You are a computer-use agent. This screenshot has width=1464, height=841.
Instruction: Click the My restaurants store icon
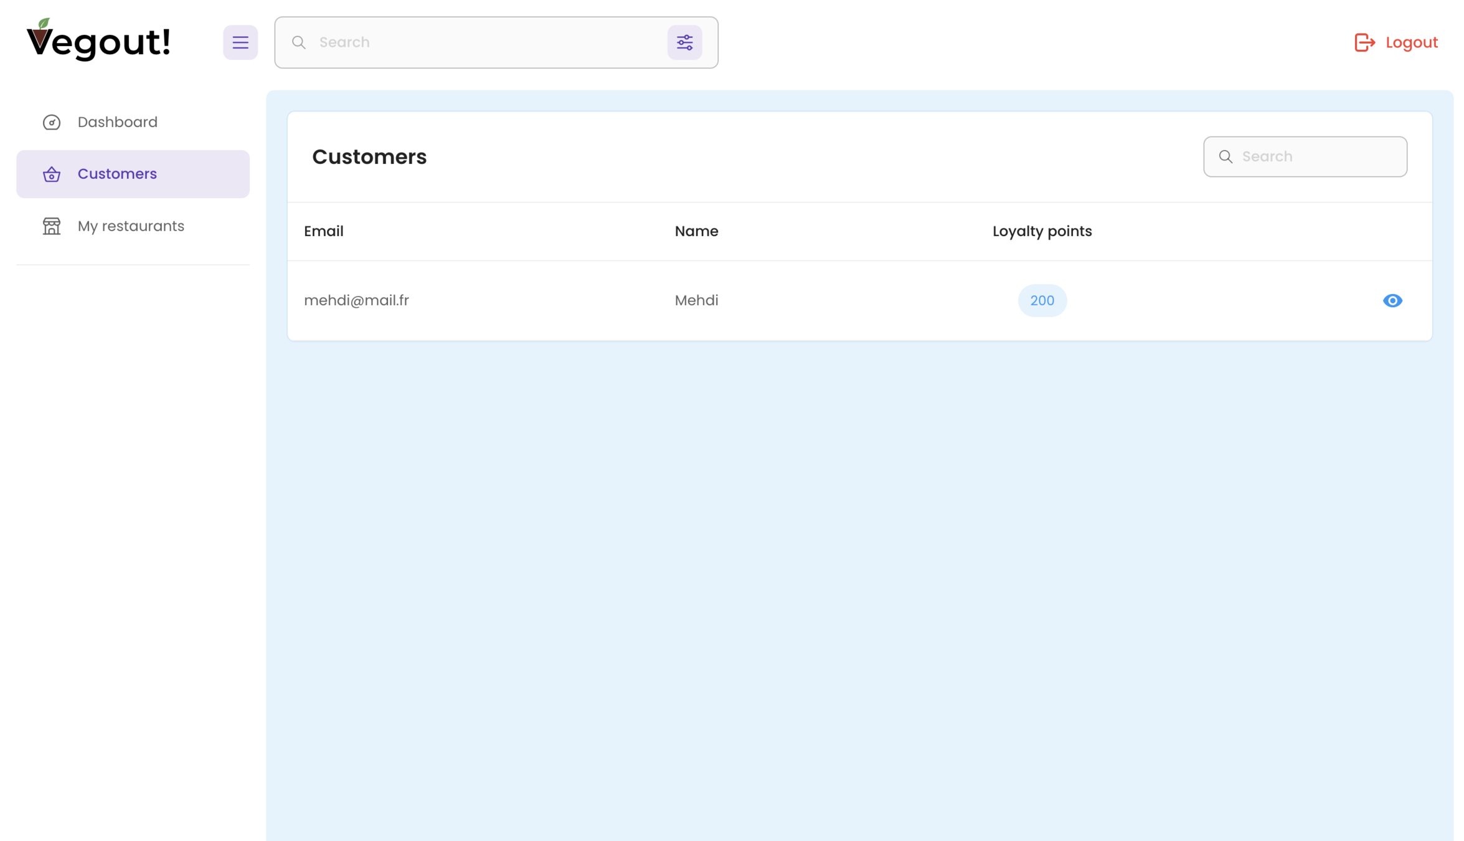pos(52,226)
